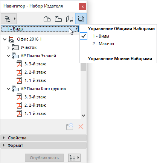Click PDF icon of '2. 2-й этаж' under Планы Конструктив

point(19,105)
